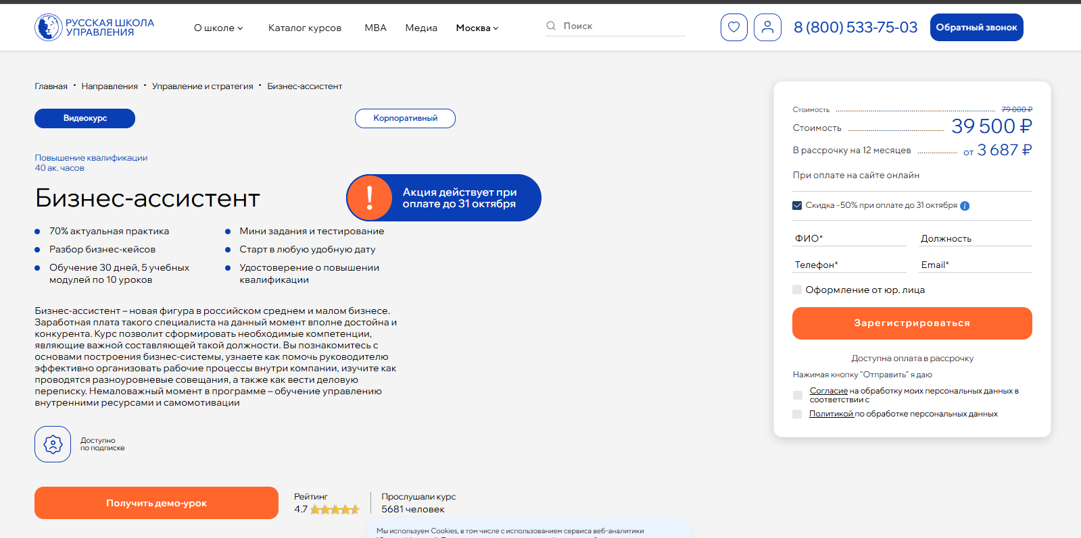Open "Каталог курсов" menu item
The image size is (1081, 538).
[x=304, y=28]
